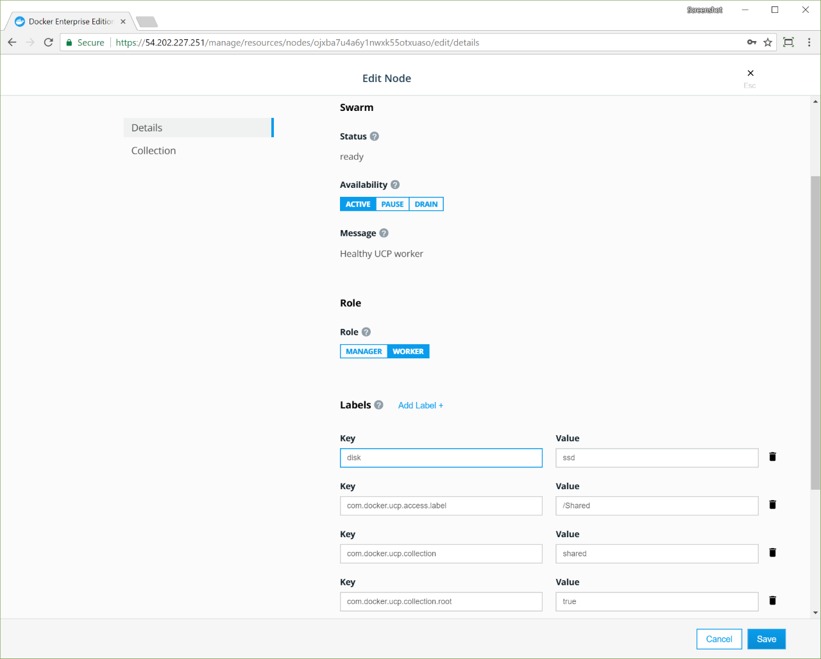Click the help icon beside Availability
The image size is (821, 659).
pos(395,185)
